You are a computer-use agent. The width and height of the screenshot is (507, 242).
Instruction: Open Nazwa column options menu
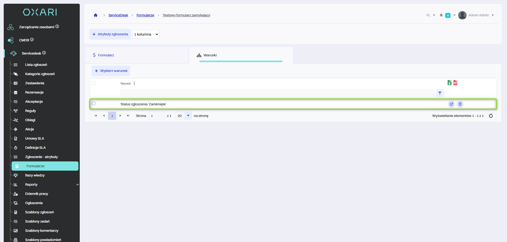click(134, 83)
